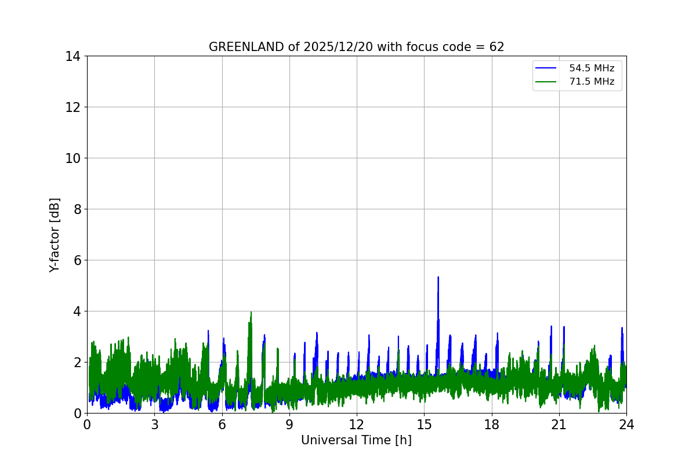Image resolution: width=696 pixels, height=464 pixels.
Task: Click the 'Universal Time [h]' axis label
Action: [x=356, y=440]
